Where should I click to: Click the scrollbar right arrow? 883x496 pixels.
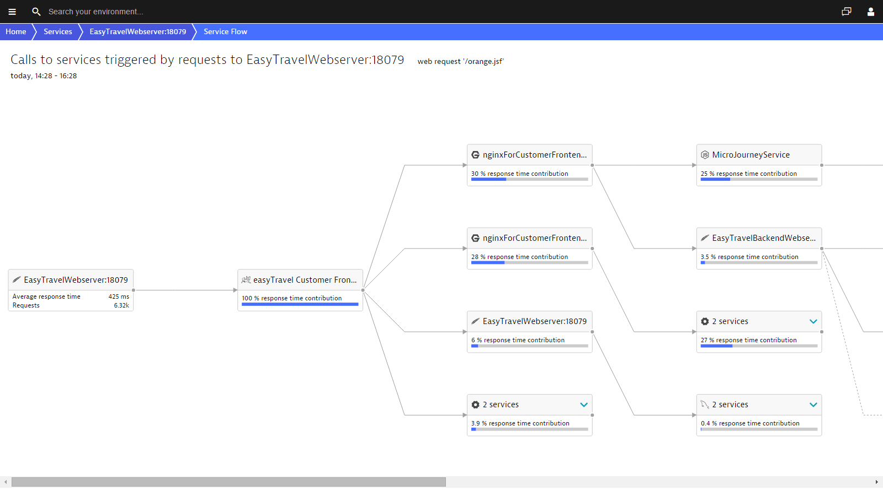click(x=876, y=482)
